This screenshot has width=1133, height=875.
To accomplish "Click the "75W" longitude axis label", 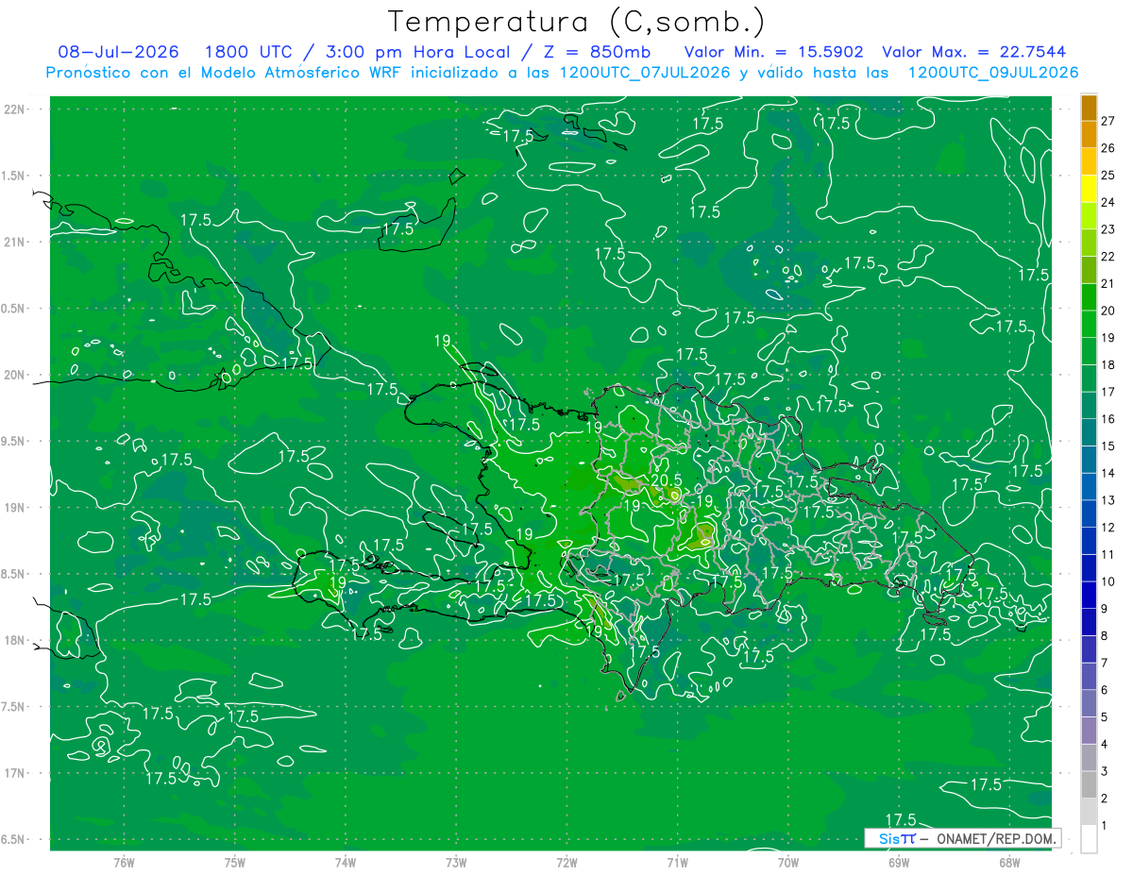I will point(235,862).
